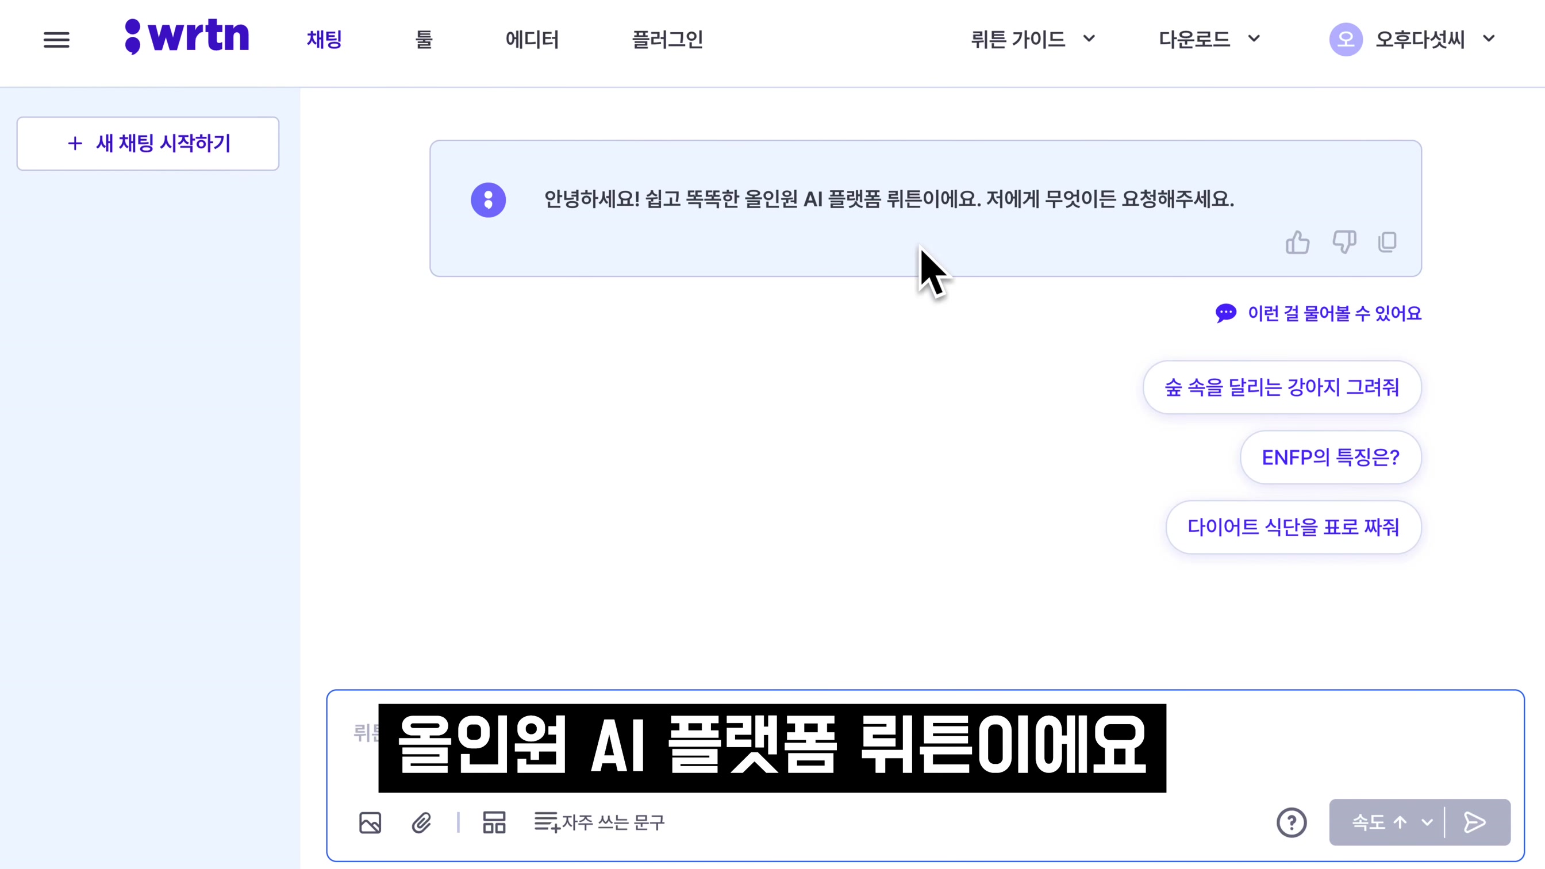Dislike the greeting message with thumbs down
Viewport: 1545px width, 869px height.
pos(1344,243)
